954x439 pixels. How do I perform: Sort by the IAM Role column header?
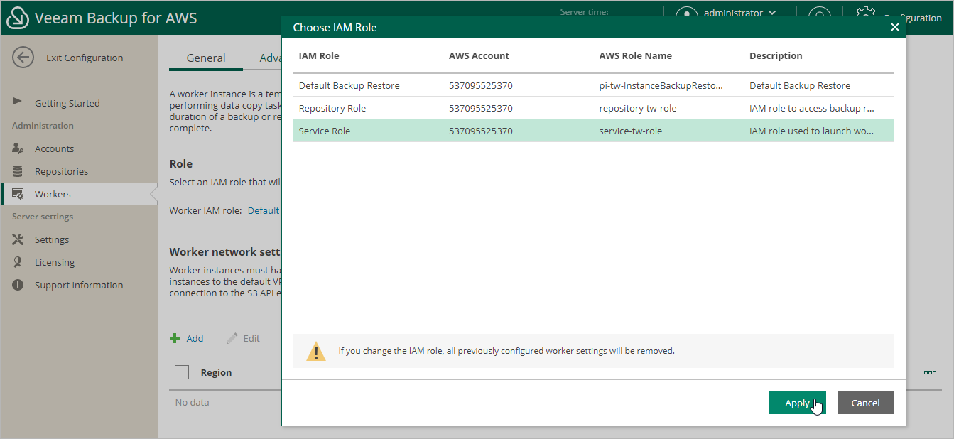[x=319, y=55]
